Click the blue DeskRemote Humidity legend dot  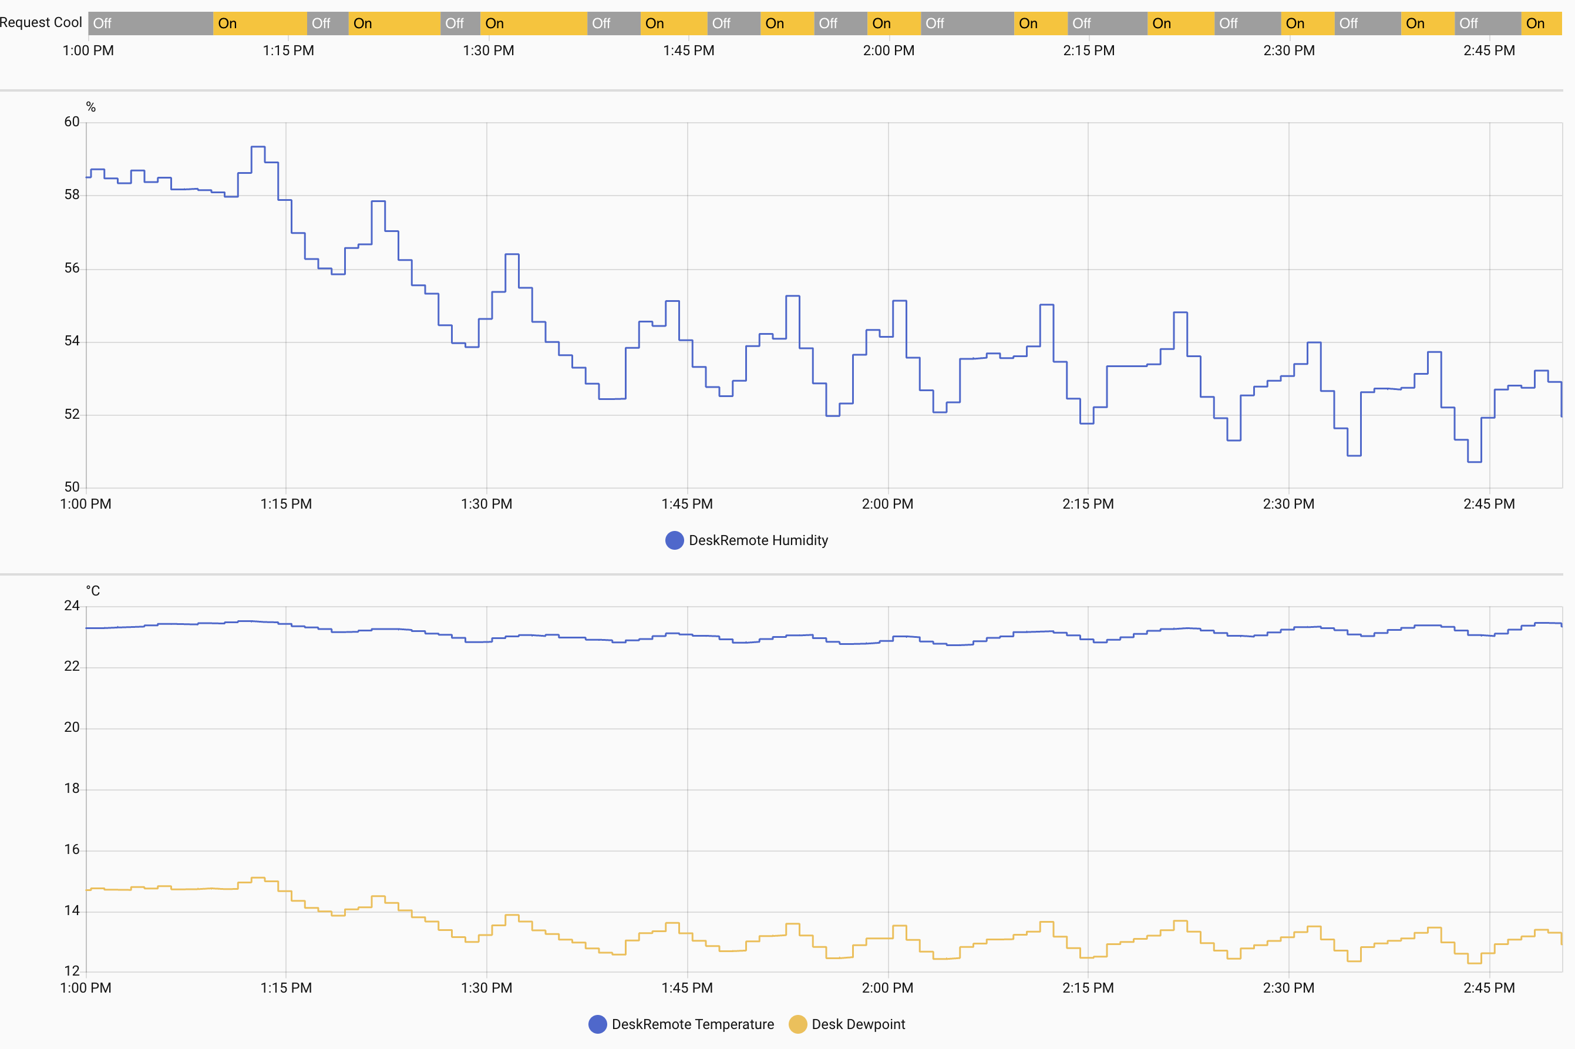pyautogui.click(x=674, y=540)
